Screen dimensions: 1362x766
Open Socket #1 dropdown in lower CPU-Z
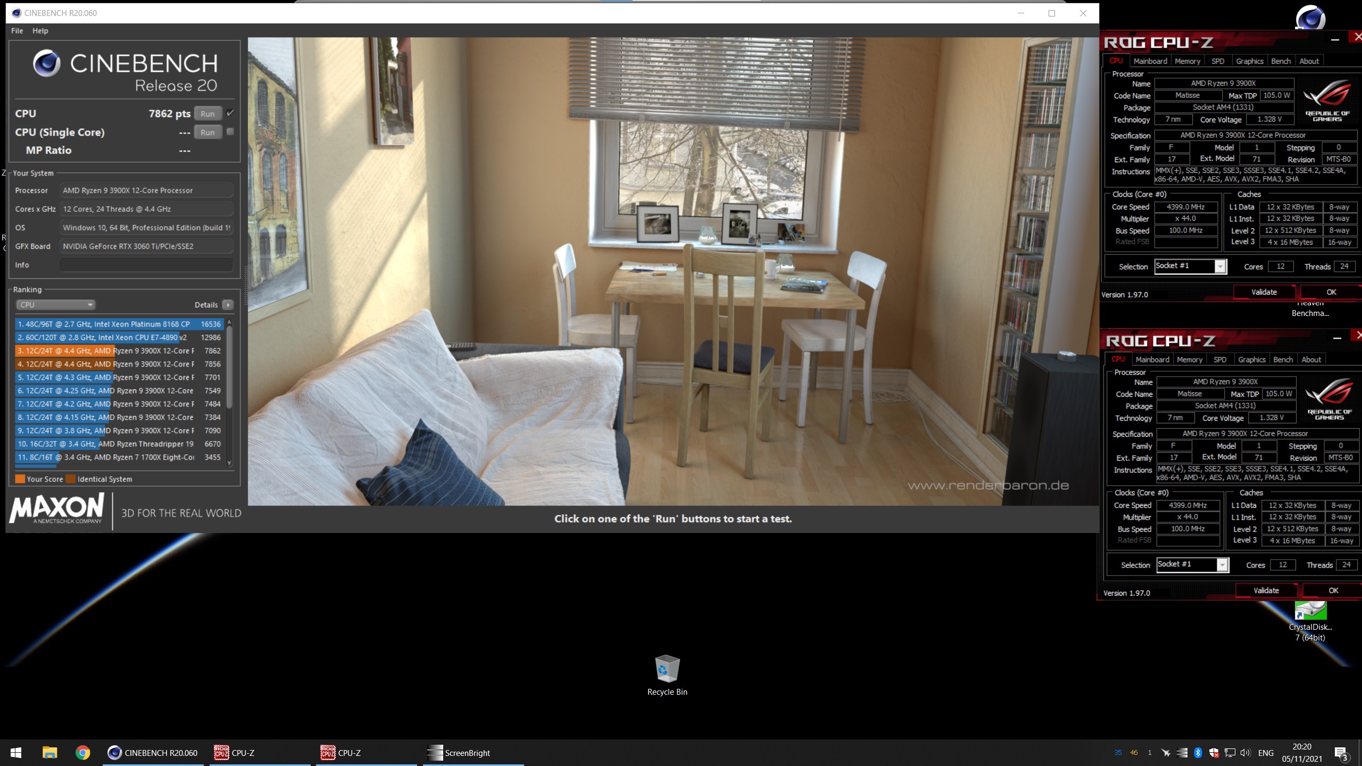(x=1193, y=564)
